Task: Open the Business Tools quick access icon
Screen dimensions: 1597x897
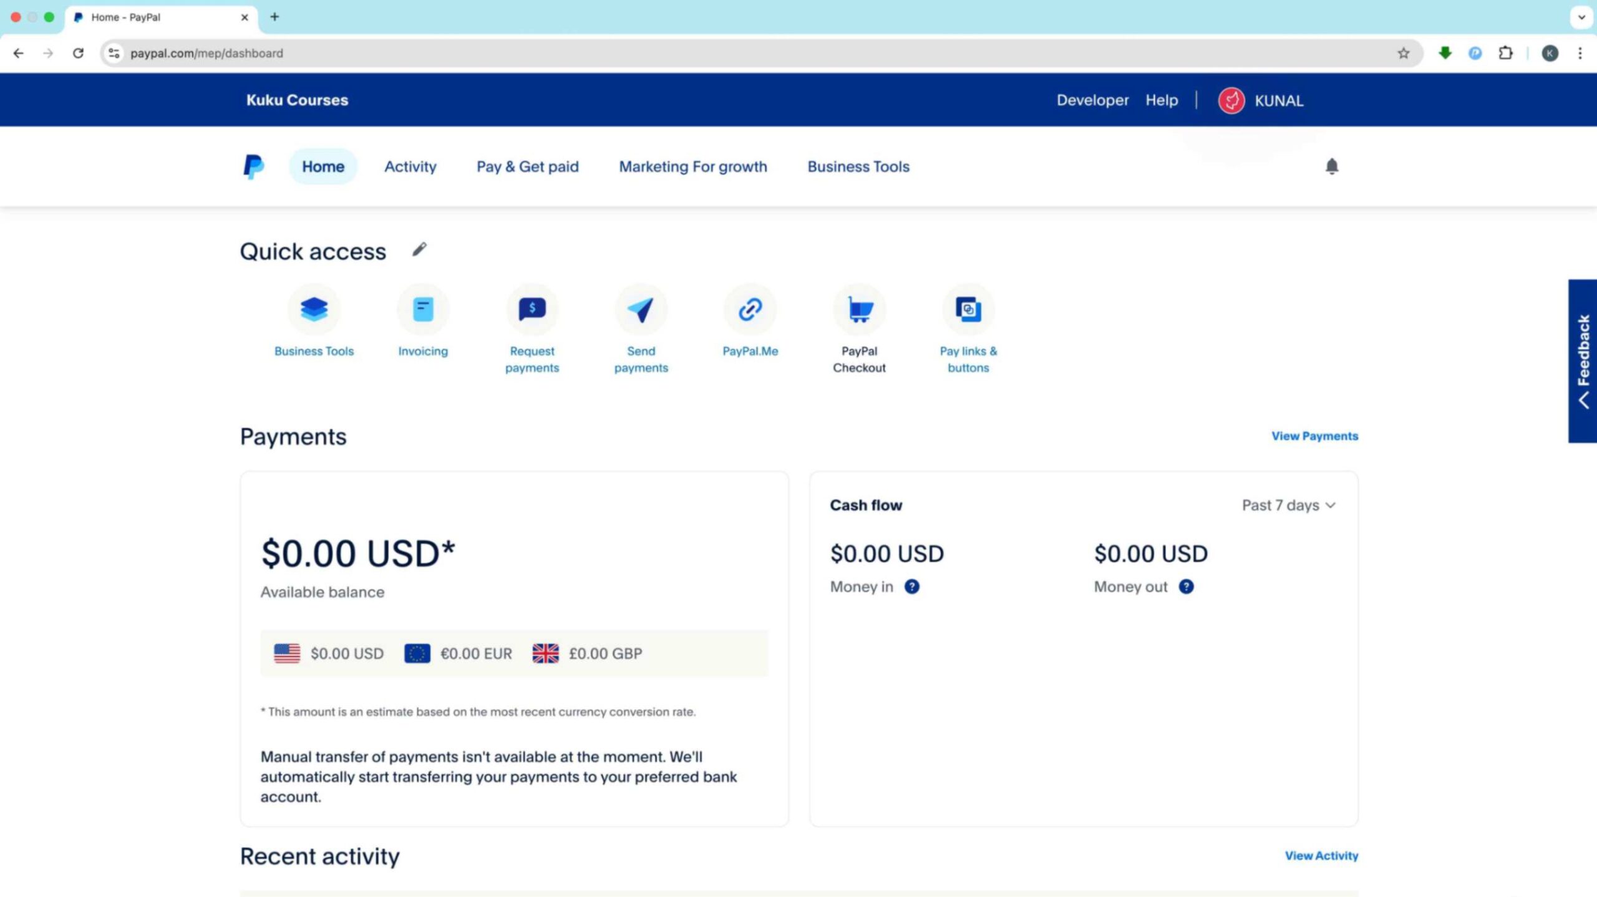Action: coord(314,309)
